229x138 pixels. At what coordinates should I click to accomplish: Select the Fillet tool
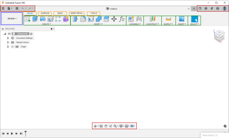tap(83, 19)
